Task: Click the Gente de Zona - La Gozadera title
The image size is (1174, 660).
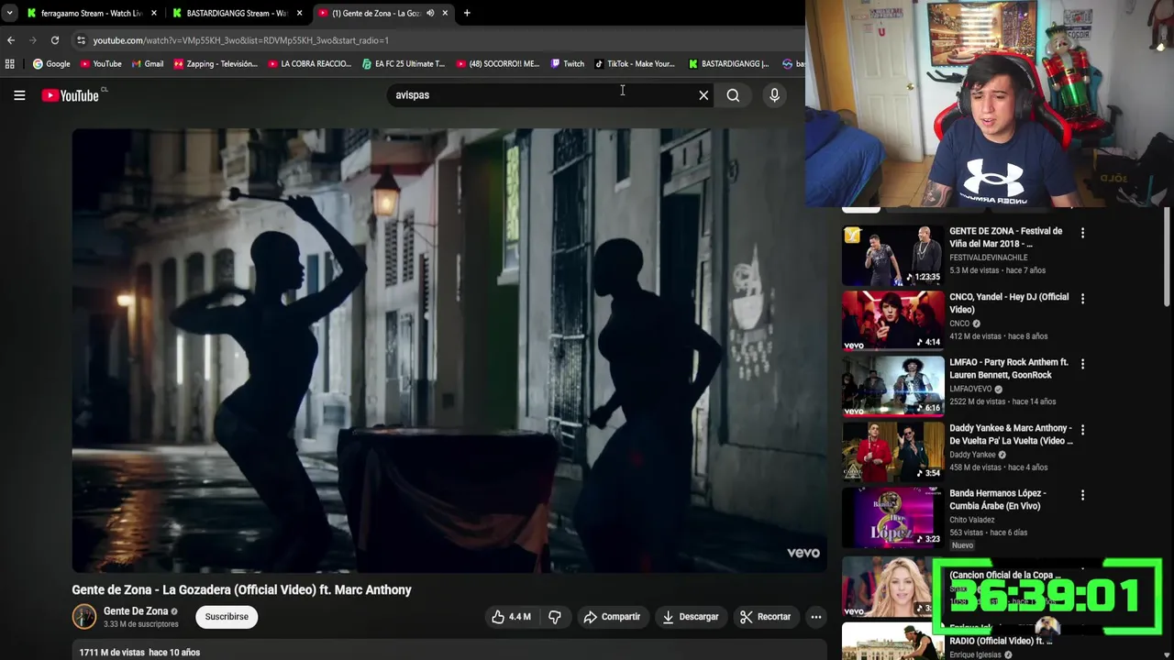Action: pos(242,590)
